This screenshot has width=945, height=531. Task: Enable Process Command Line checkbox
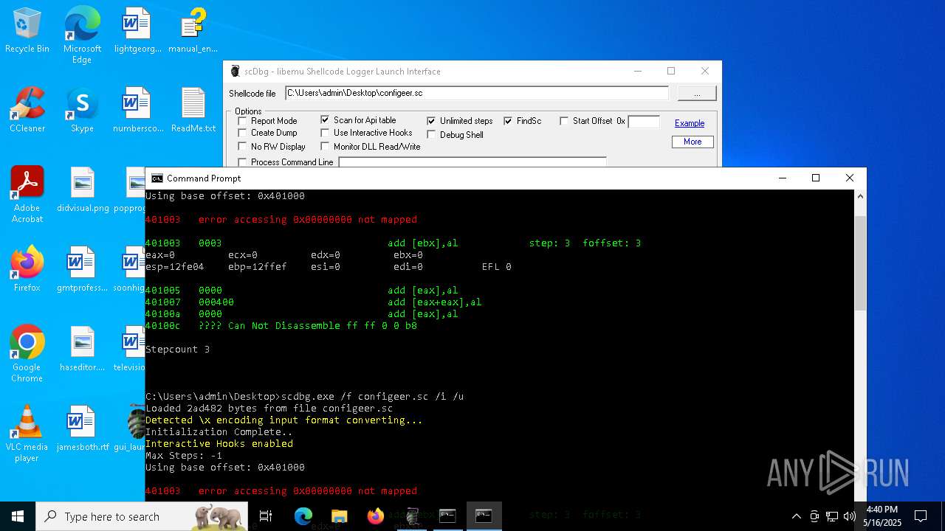(242, 162)
